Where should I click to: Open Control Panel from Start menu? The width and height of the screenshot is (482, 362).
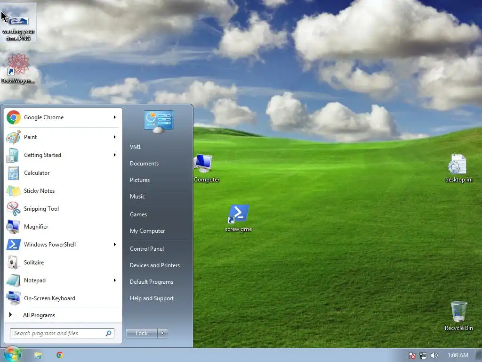(x=158, y=249)
